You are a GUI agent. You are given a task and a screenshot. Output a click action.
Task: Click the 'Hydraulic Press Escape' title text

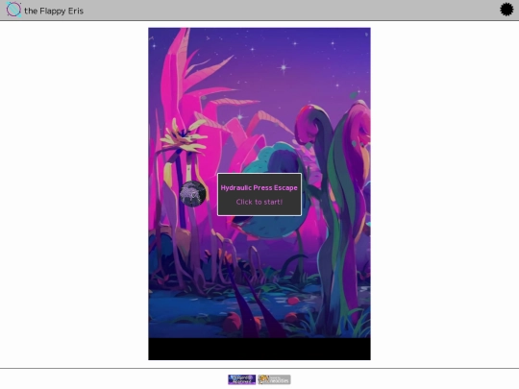(259, 187)
